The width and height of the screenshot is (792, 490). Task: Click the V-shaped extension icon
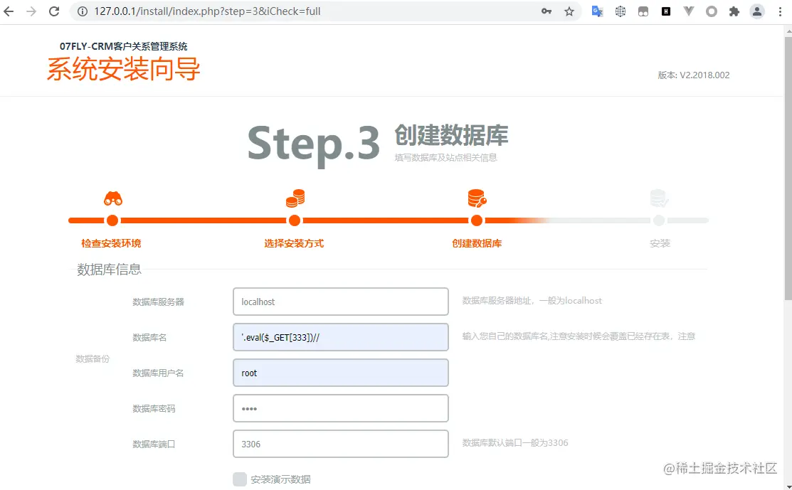(x=688, y=11)
